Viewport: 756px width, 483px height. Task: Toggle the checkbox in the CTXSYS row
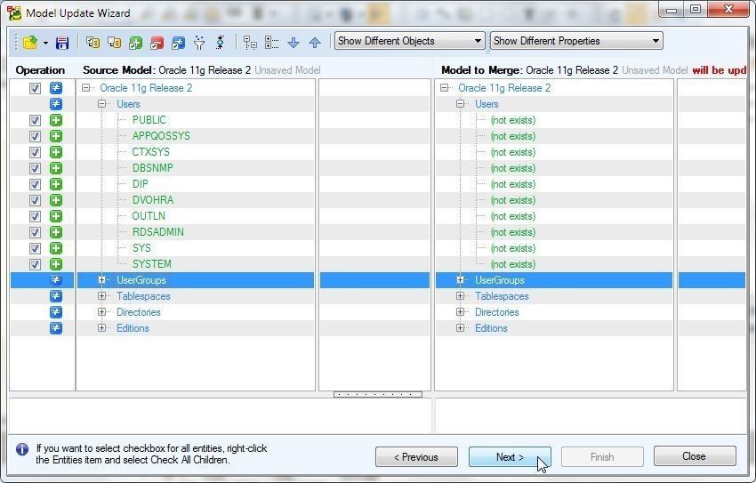tap(35, 152)
